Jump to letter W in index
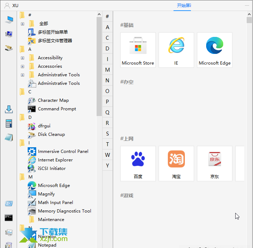Screen dimensions: 253x248 (x=108, y=155)
